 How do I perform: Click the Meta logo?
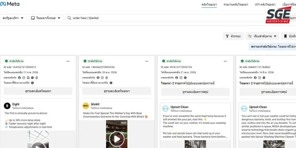coord(10,4)
